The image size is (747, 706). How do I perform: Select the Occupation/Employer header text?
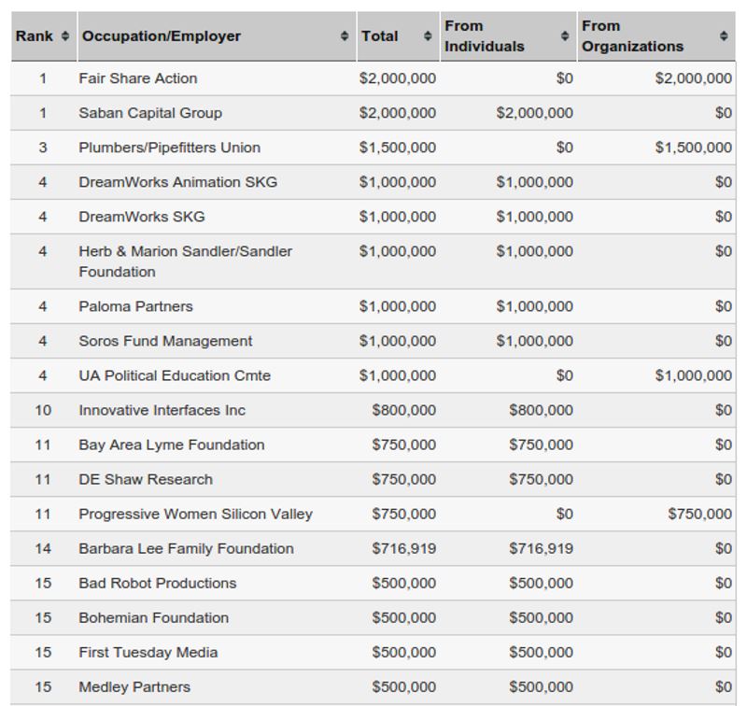162,36
